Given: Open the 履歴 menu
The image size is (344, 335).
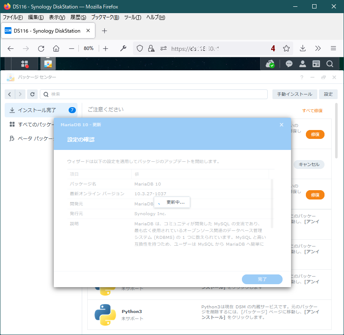Looking at the screenshot, I should (78, 17).
